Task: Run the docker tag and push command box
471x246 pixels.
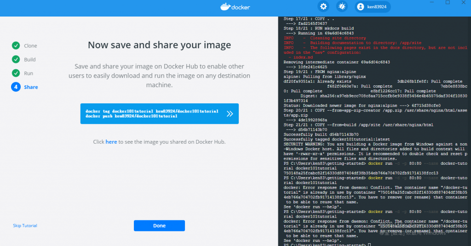Action: click(x=160, y=113)
